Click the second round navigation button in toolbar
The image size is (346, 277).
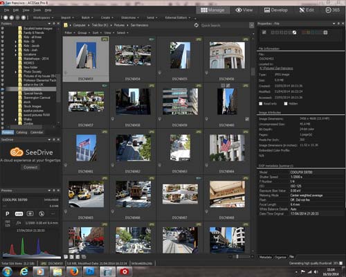coord(12,17)
